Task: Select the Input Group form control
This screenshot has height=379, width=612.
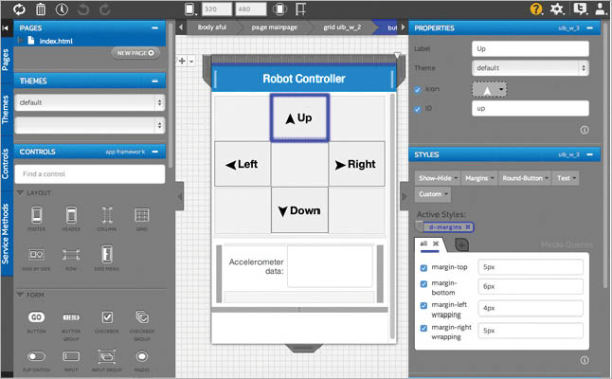Action: point(107,361)
